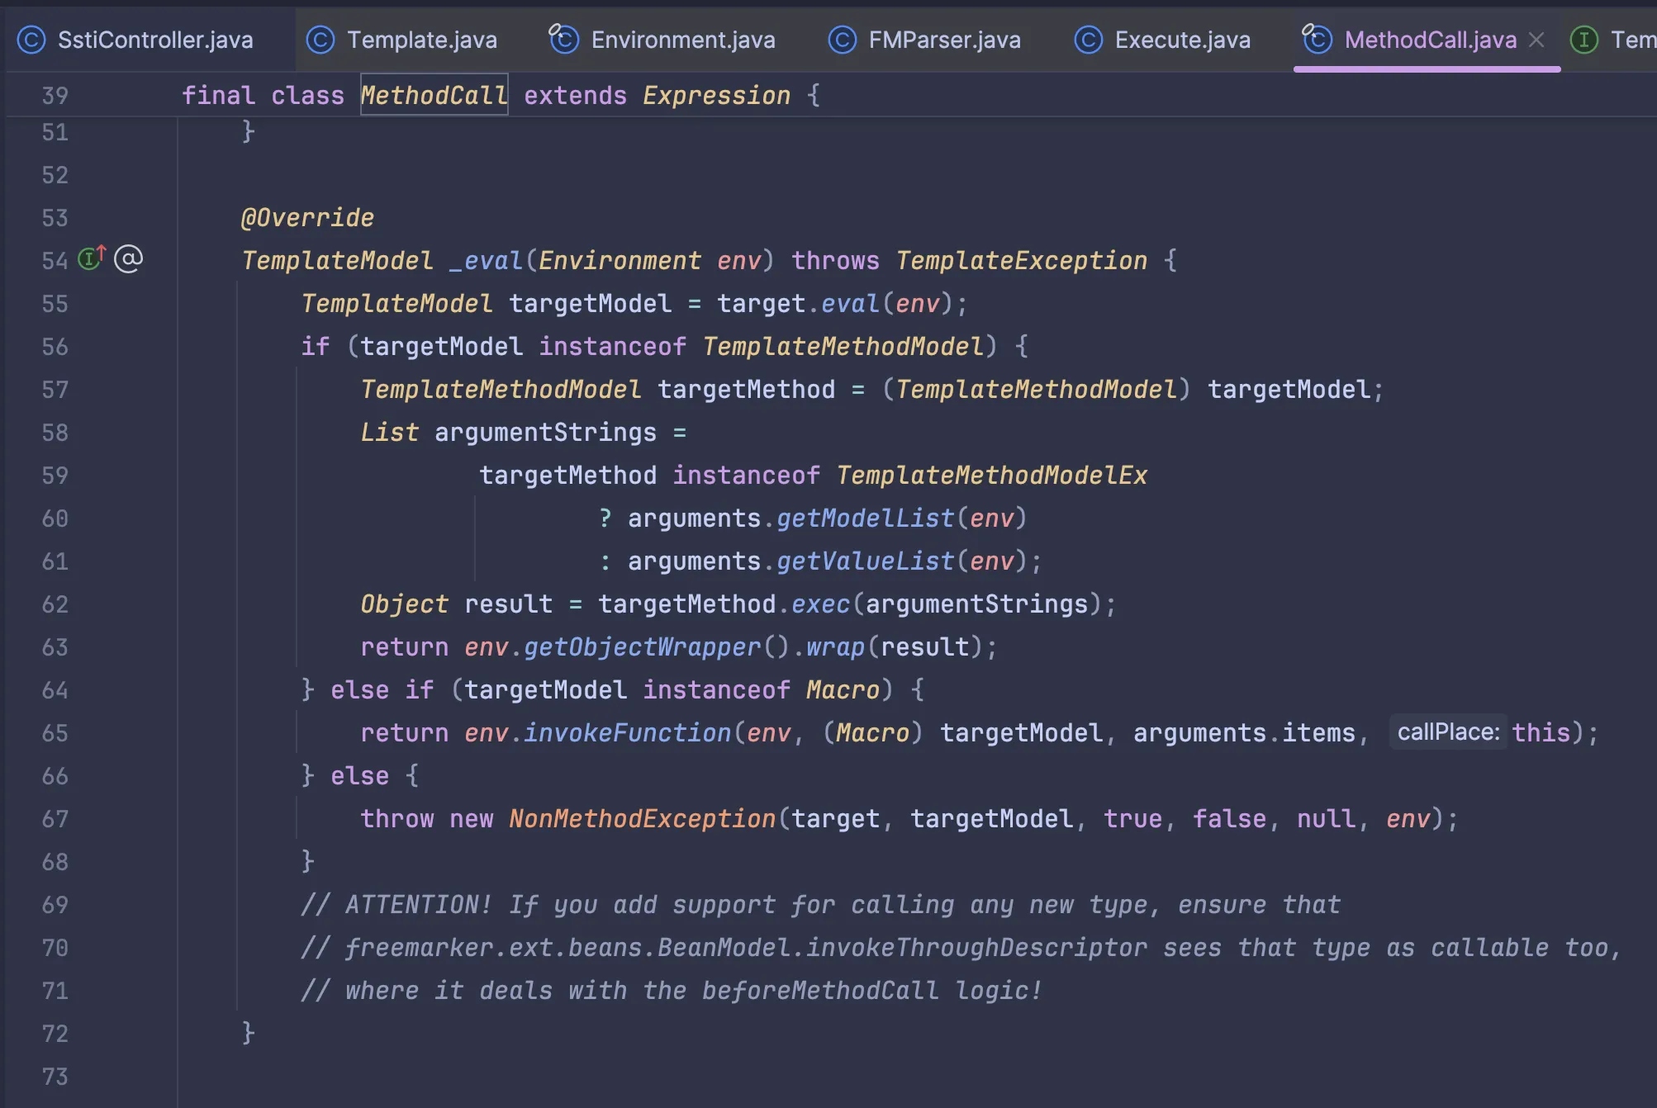The width and height of the screenshot is (1657, 1108).
Task: Click line number 54 in the gutter
Action: click(x=55, y=261)
